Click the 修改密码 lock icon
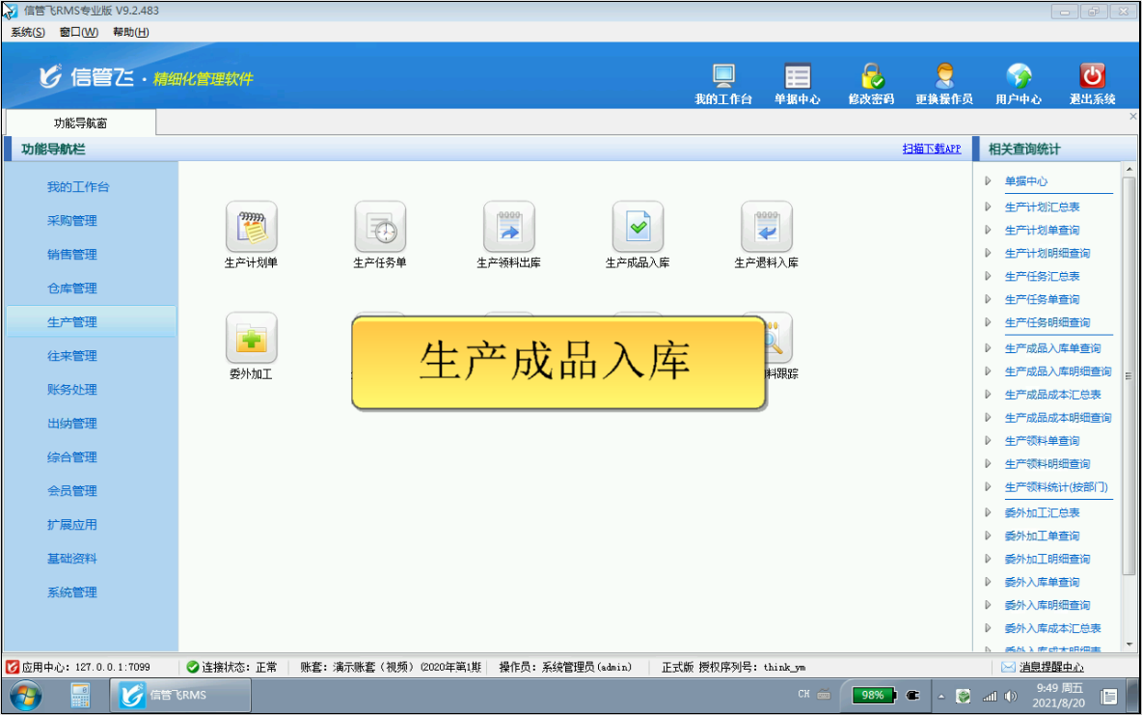Image resolution: width=1142 pixels, height=715 pixels. [871, 77]
